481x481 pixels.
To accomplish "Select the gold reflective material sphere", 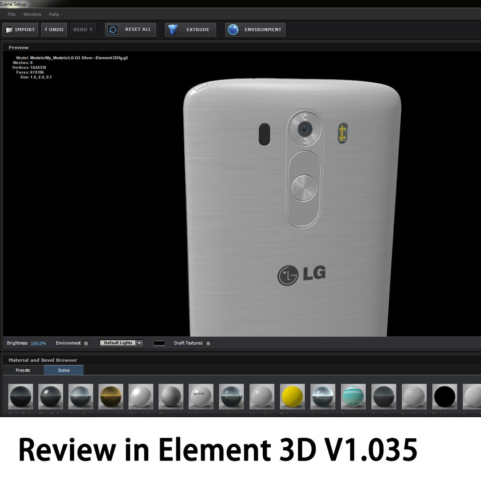I will coord(111,396).
